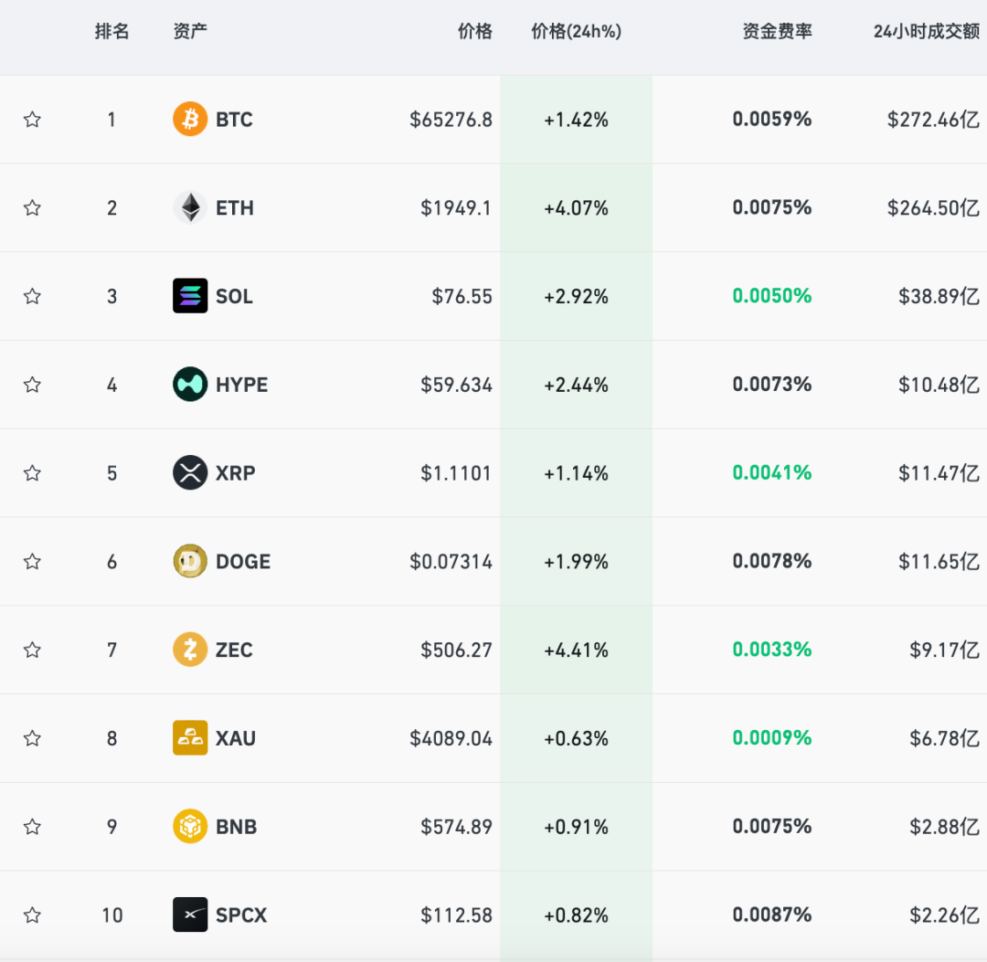Click the Ethereum diamond logo
This screenshot has height=962, width=987.
[190, 207]
